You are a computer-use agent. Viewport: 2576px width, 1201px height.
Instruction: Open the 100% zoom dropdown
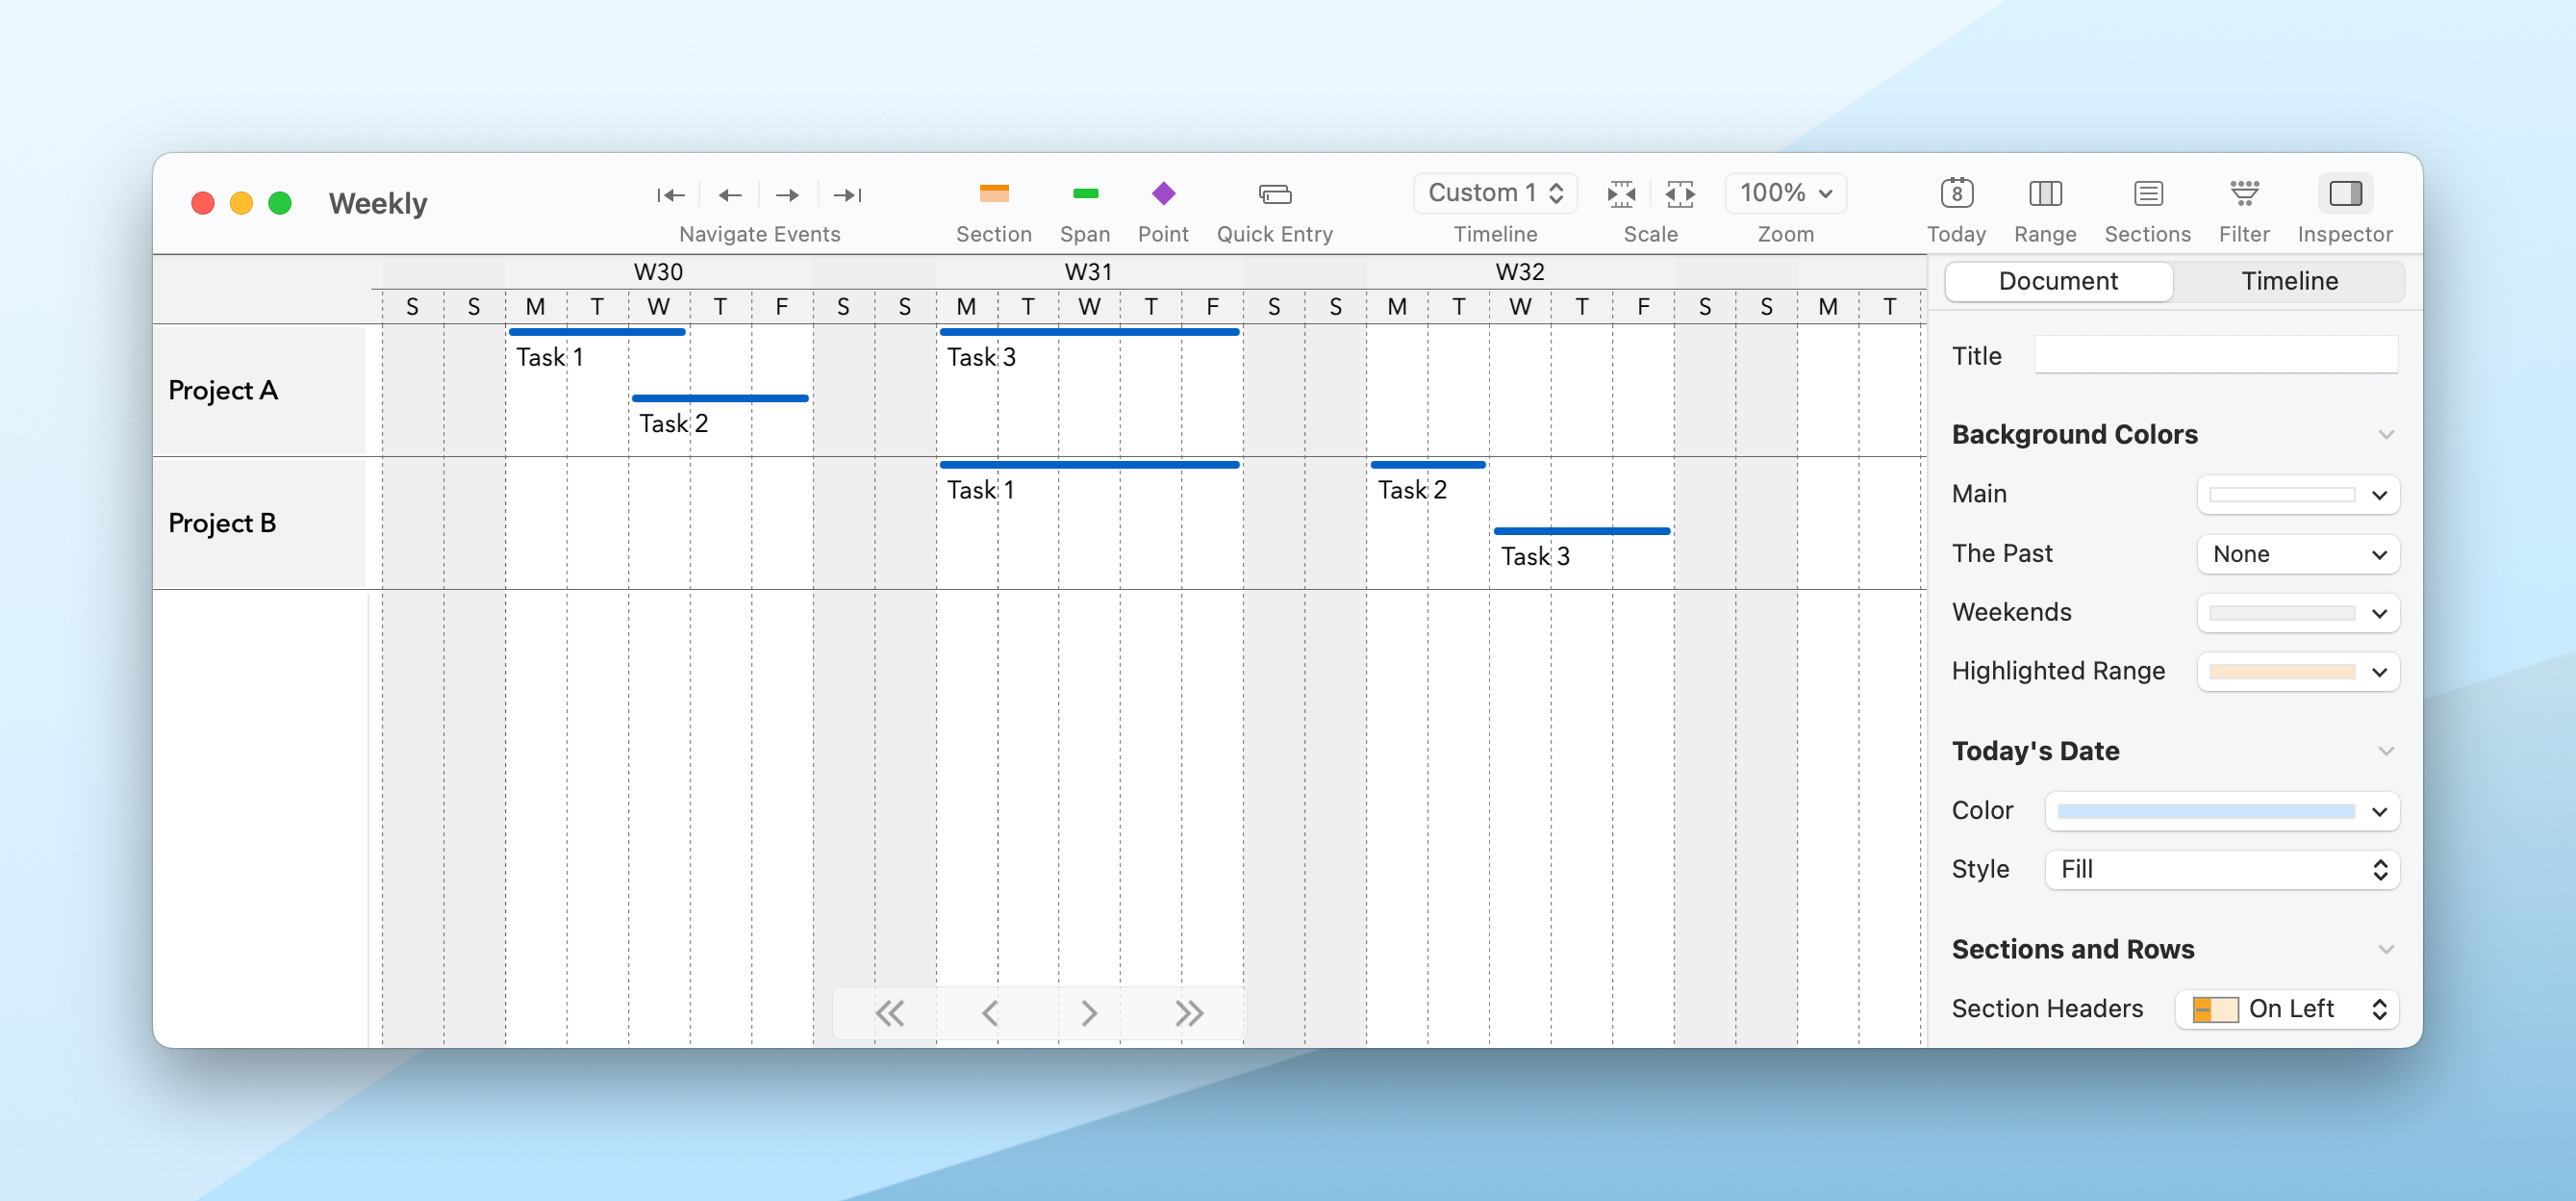(1785, 193)
